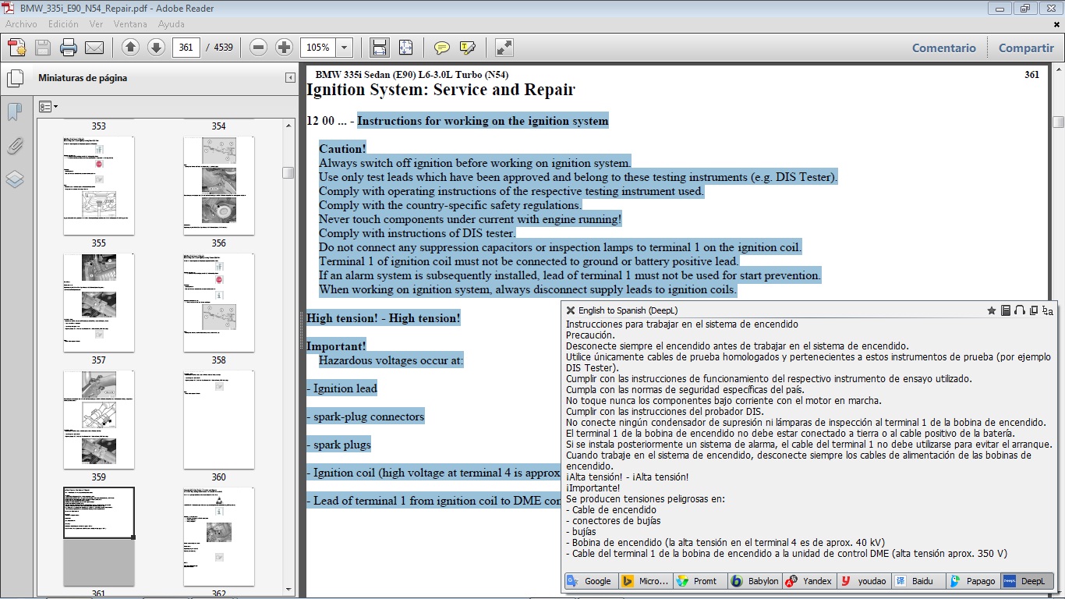Click the '- Cable de encendido' translated line
The height and width of the screenshot is (599, 1065).
[611, 509]
